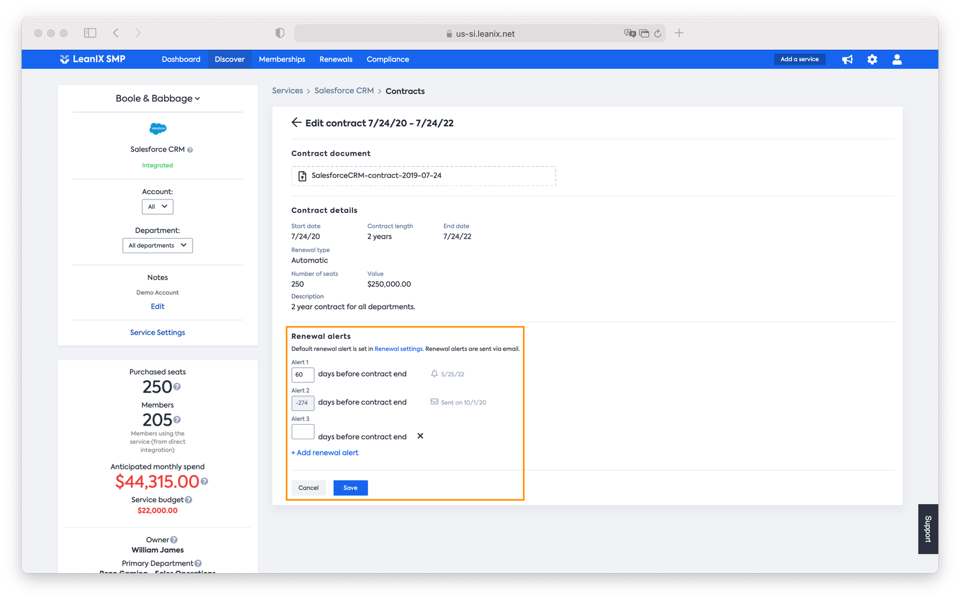Screen dimensions: 960x600
Task: Open the Service Settings link
Action: coord(157,333)
